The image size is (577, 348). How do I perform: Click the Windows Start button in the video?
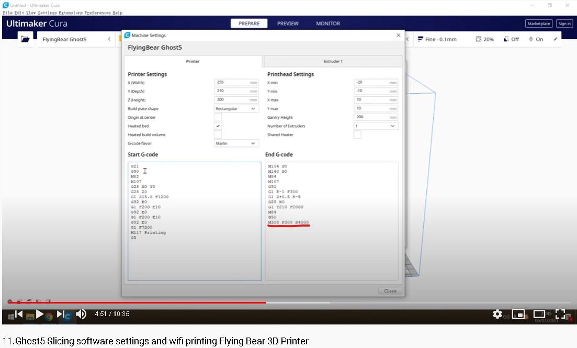pyautogui.click(x=11, y=316)
